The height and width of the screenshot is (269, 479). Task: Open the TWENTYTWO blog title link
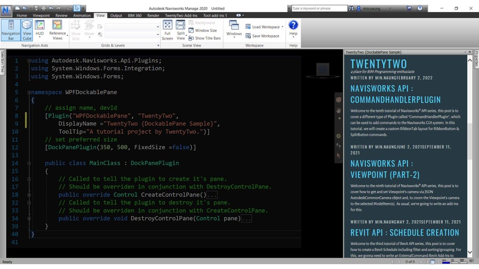click(x=378, y=64)
